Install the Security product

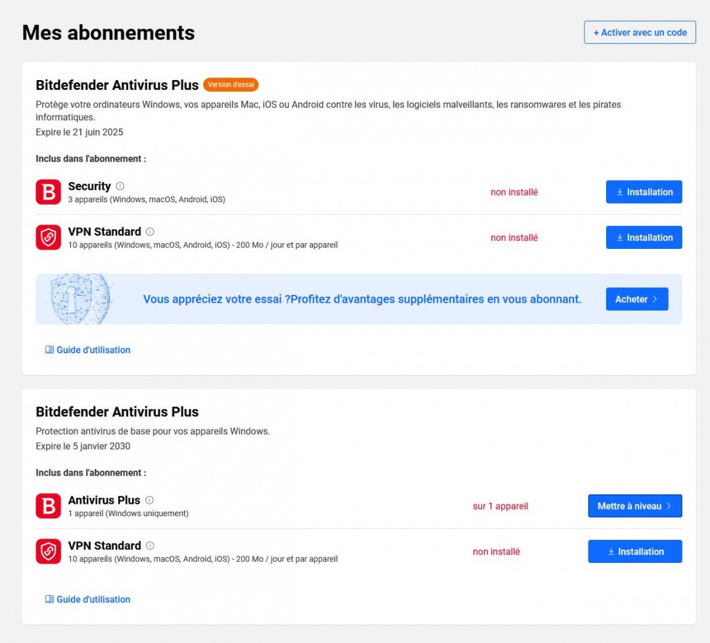tap(644, 192)
